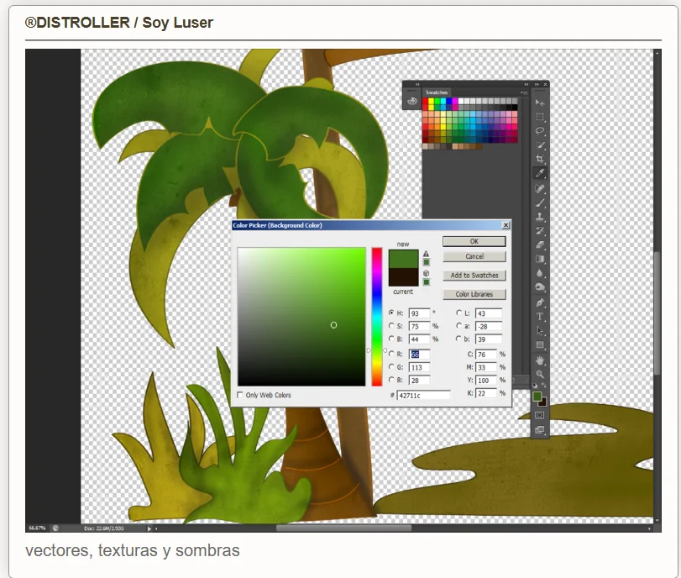Click the out-of-gamut warning triangle

tap(426, 254)
